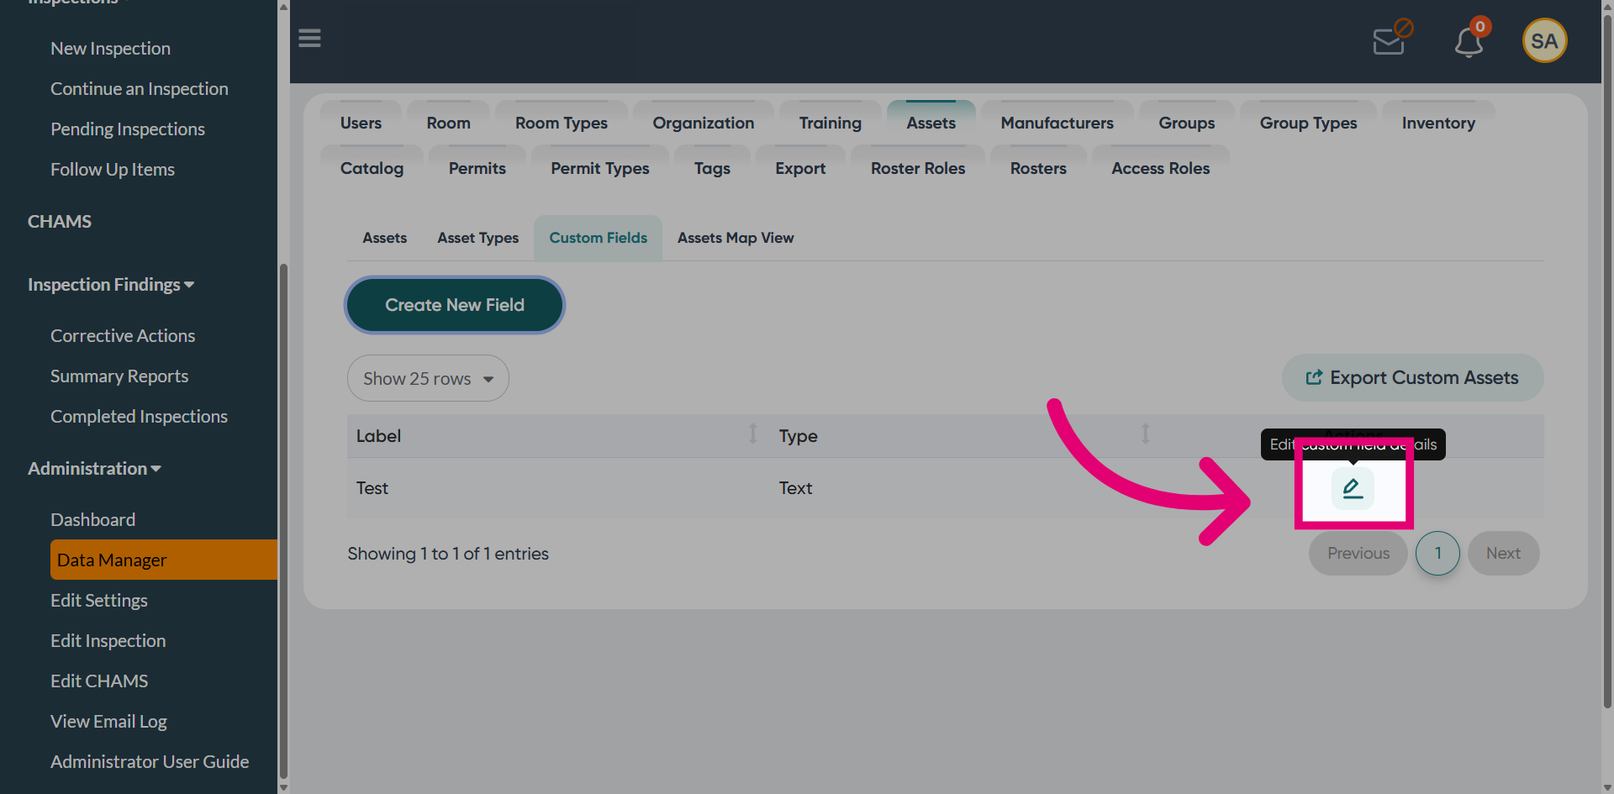Open the Follow Up Items link
The image size is (1614, 794).
click(x=112, y=170)
